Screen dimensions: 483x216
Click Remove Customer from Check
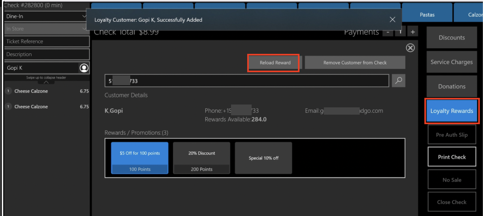[355, 63]
